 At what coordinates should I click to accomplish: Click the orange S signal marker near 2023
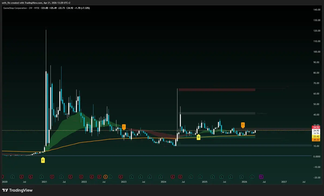[x=124, y=126]
